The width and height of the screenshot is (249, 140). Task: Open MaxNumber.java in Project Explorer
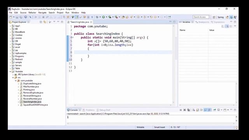pyautogui.click(x=31, y=87)
